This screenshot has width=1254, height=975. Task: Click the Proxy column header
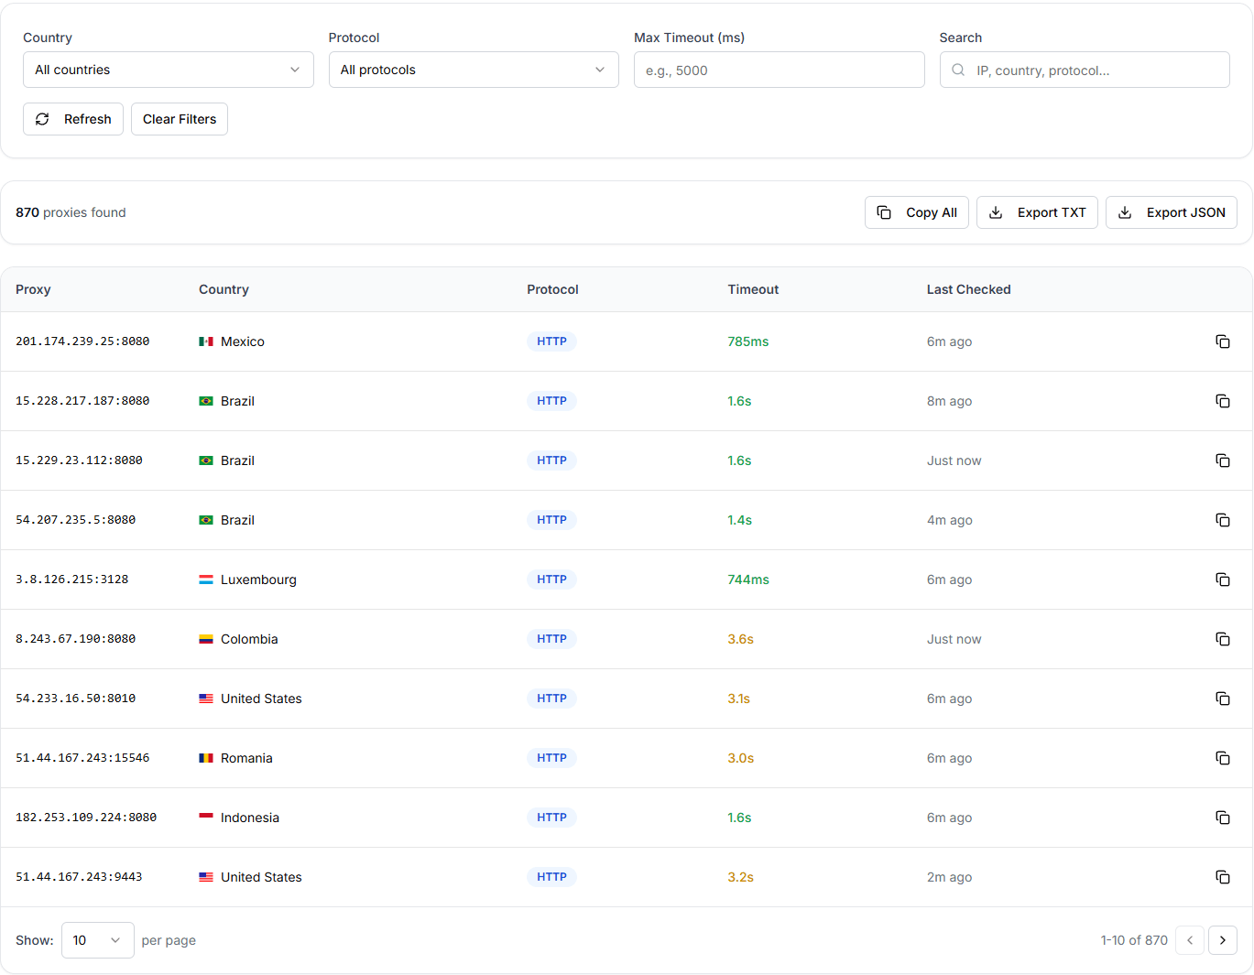click(33, 289)
